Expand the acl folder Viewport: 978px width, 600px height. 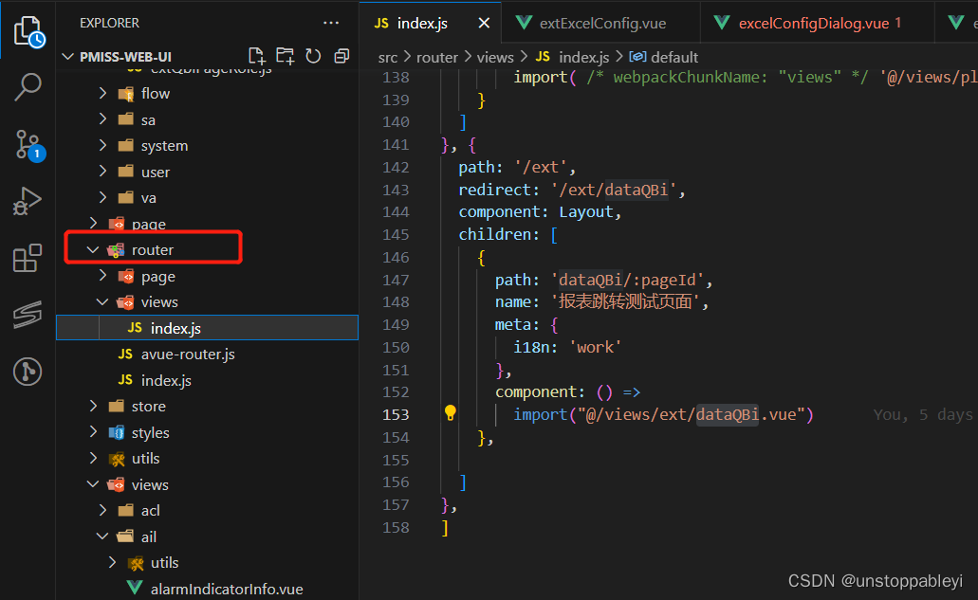pos(102,510)
